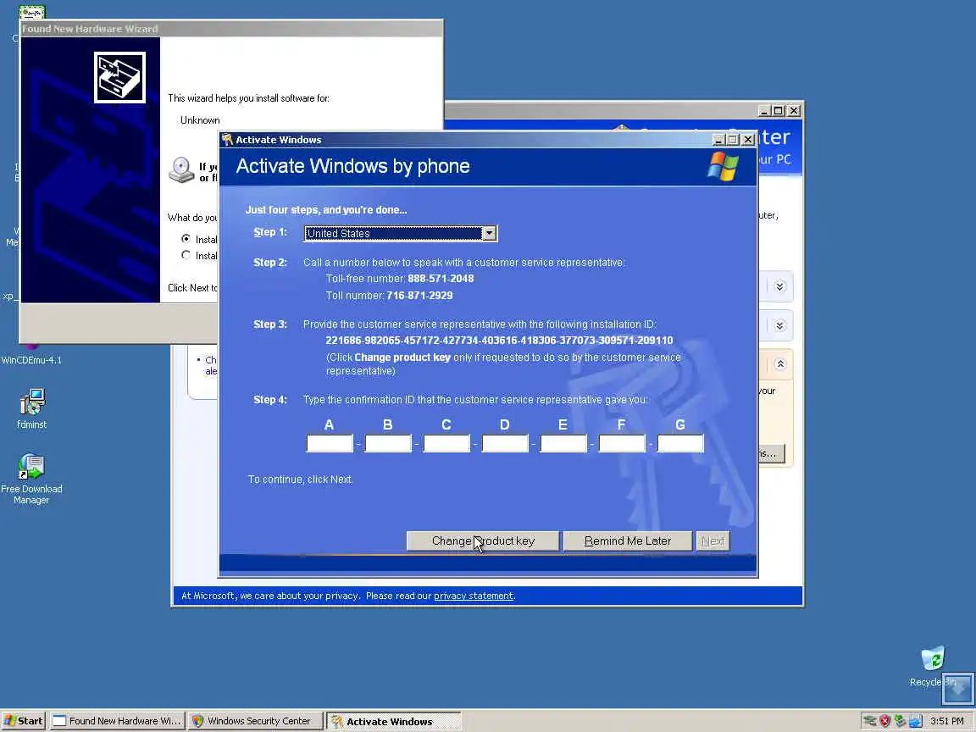The width and height of the screenshot is (976, 732).
Task: Click the blue network connection tray icon
Action: pos(915,721)
